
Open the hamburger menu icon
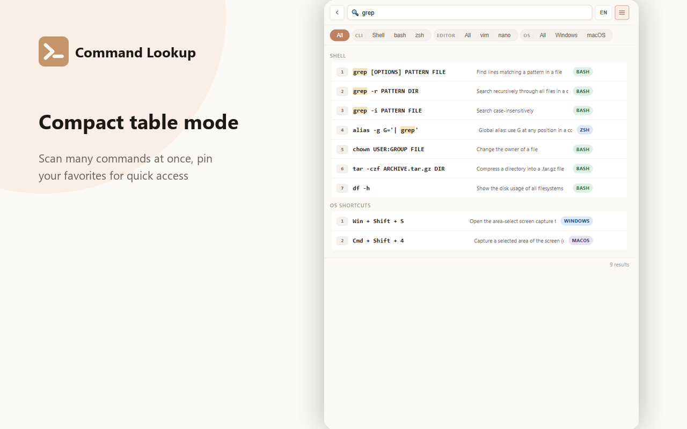pos(622,12)
